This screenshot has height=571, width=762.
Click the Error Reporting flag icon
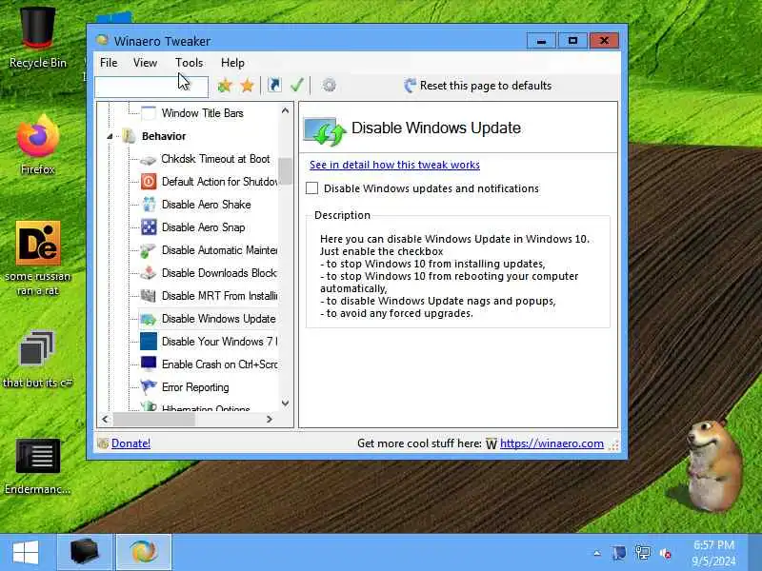149,387
